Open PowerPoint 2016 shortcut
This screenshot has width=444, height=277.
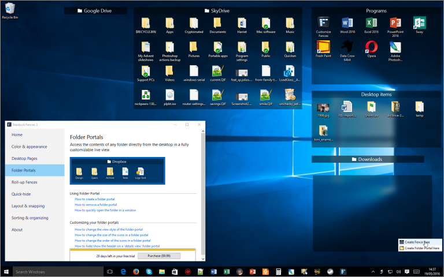point(395,24)
